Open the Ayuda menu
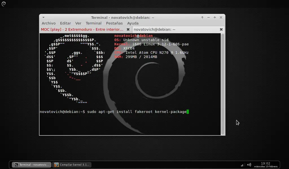289x169 pixels. point(133,23)
